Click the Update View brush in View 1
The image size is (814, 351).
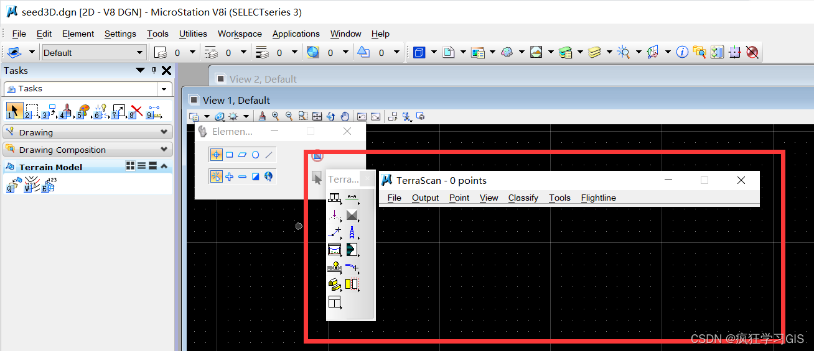pyautogui.click(x=262, y=116)
